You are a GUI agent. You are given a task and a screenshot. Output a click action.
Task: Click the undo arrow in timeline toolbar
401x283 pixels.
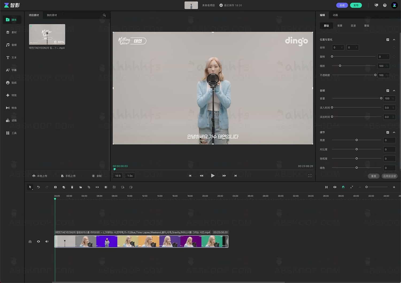click(38, 187)
